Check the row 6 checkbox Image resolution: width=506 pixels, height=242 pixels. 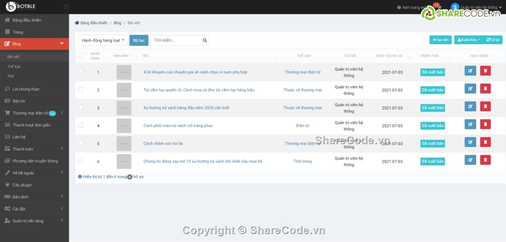pyautogui.click(x=80, y=161)
